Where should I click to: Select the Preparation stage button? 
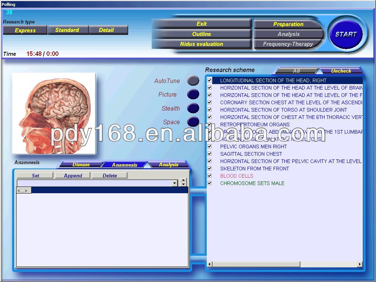point(288,24)
